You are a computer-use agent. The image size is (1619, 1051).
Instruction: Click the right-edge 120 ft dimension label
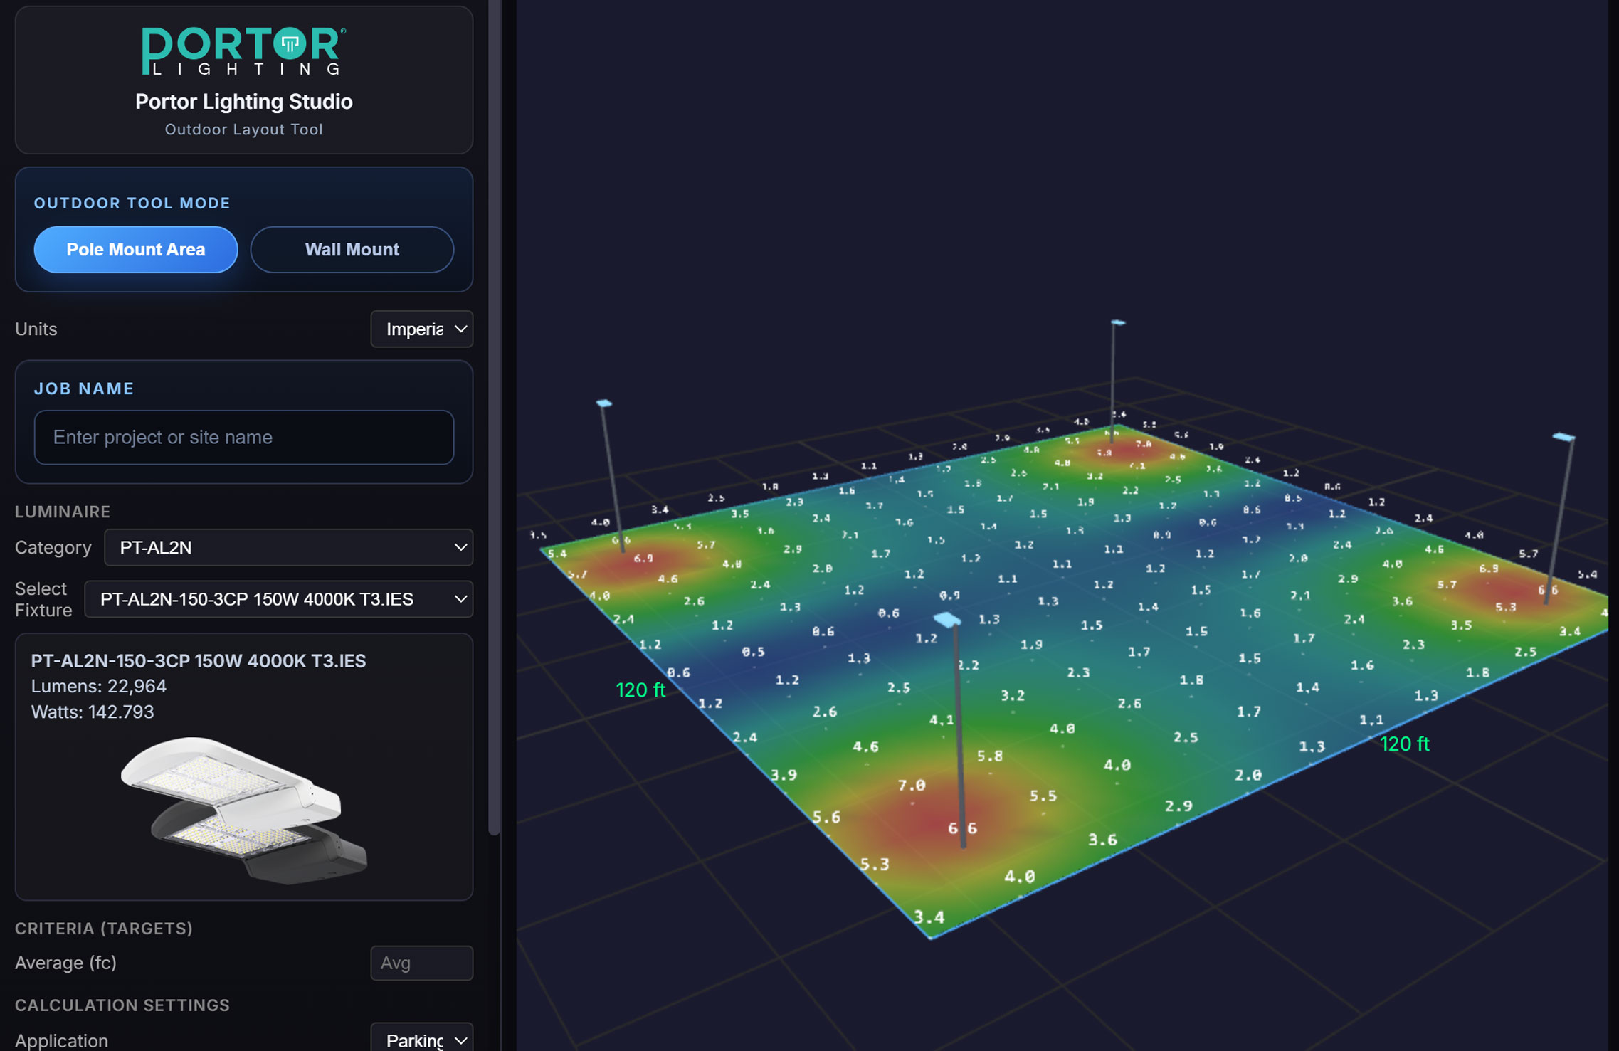click(x=1403, y=744)
